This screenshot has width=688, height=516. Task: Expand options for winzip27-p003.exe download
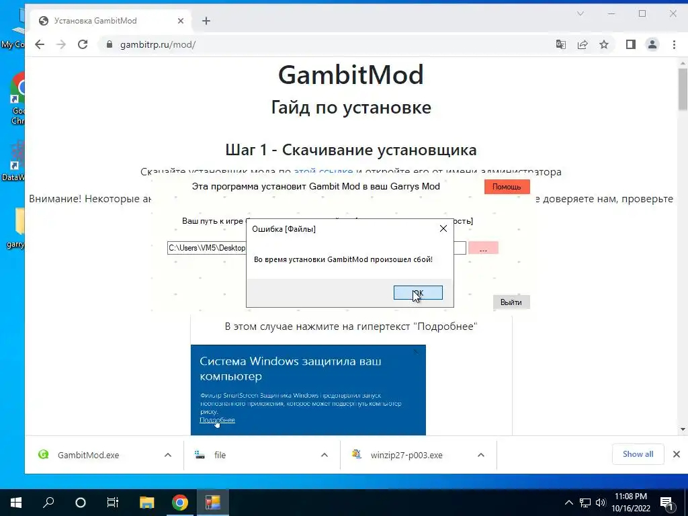pyautogui.click(x=481, y=455)
